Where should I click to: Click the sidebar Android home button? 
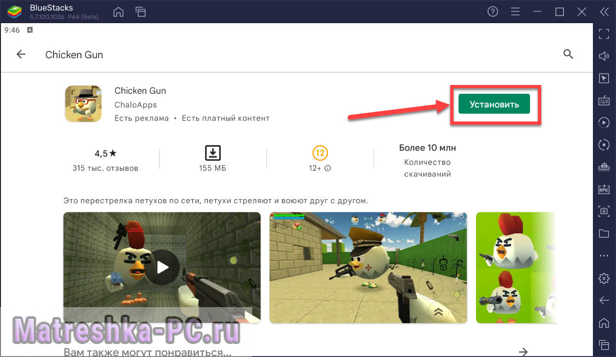click(604, 322)
